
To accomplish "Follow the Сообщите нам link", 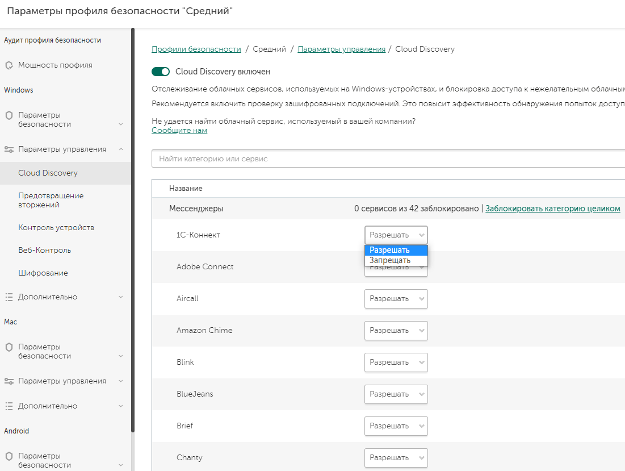I will click(179, 131).
